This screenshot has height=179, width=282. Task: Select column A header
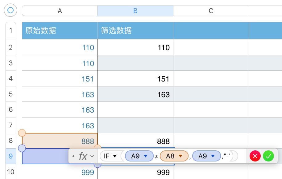(60, 11)
